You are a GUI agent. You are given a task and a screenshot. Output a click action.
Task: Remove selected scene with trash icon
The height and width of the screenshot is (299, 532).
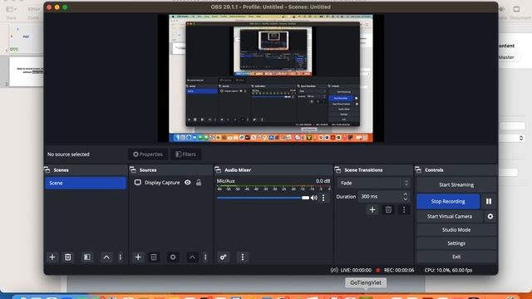68,257
